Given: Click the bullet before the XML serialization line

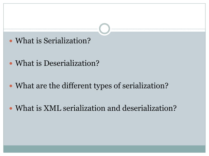Looking at the screenshot, I should [11, 108].
